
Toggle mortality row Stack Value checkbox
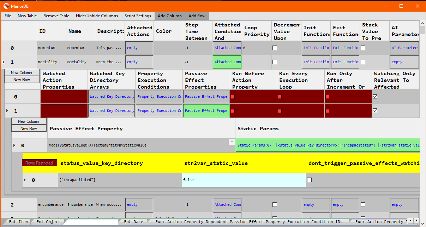(363, 62)
